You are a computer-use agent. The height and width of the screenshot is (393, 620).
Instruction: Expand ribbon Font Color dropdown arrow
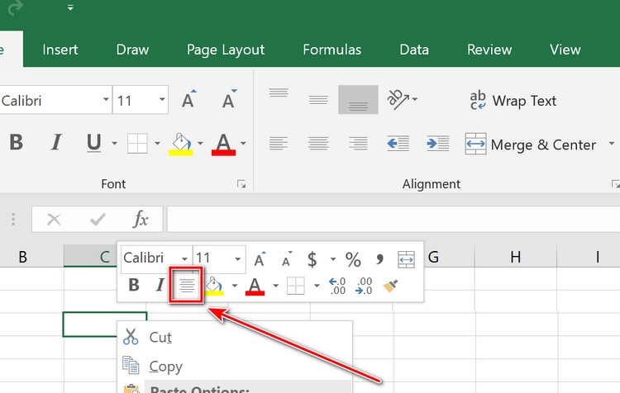click(243, 143)
